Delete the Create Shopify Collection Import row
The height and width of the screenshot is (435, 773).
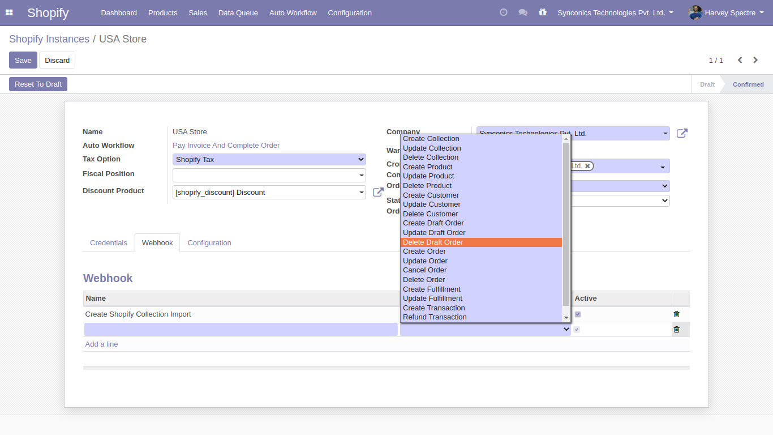tap(676, 314)
